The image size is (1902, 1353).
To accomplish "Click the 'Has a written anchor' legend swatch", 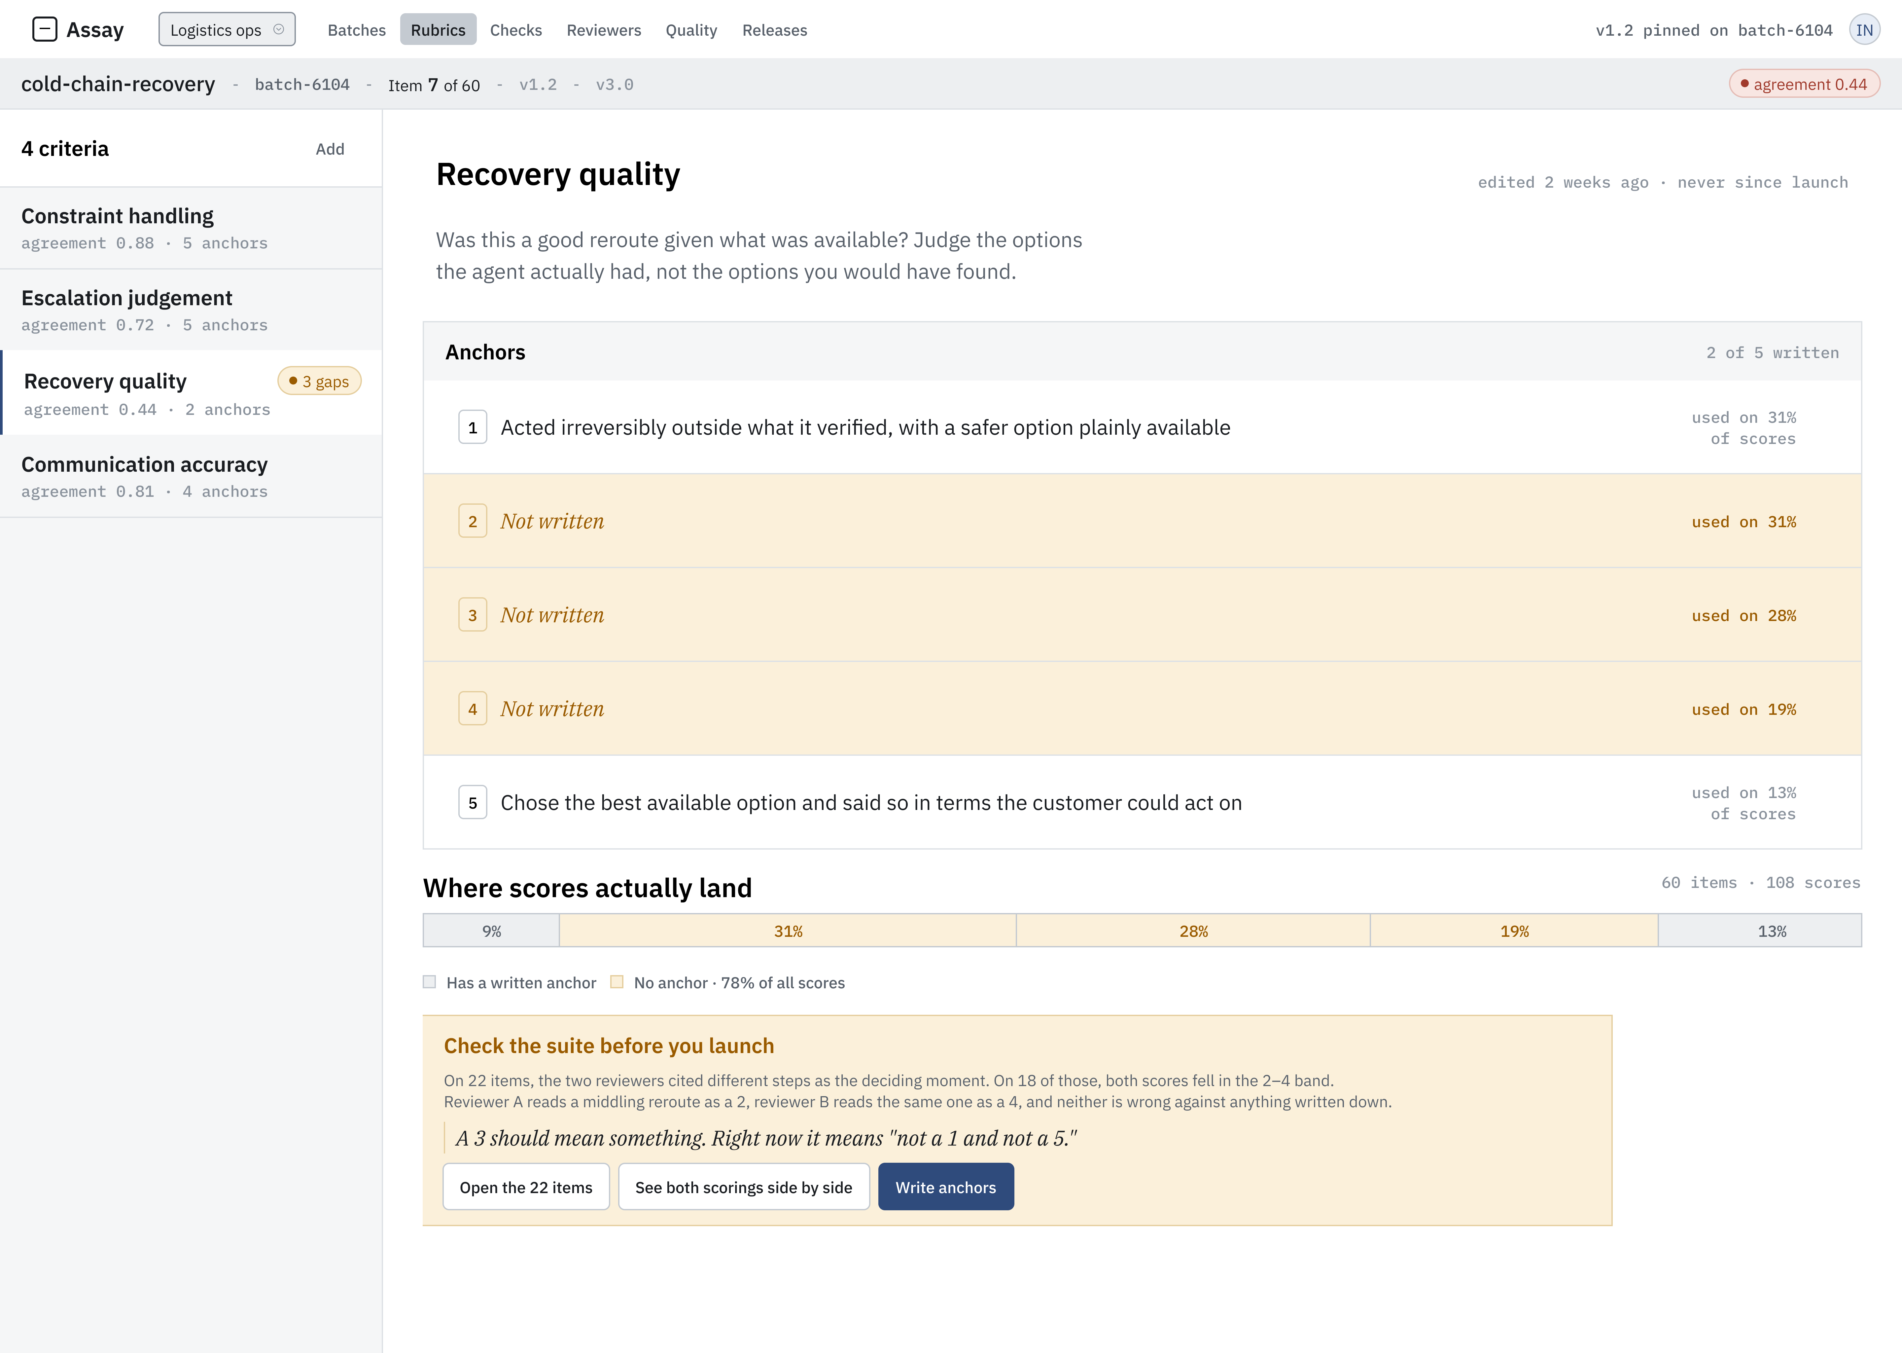I will pos(430,982).
